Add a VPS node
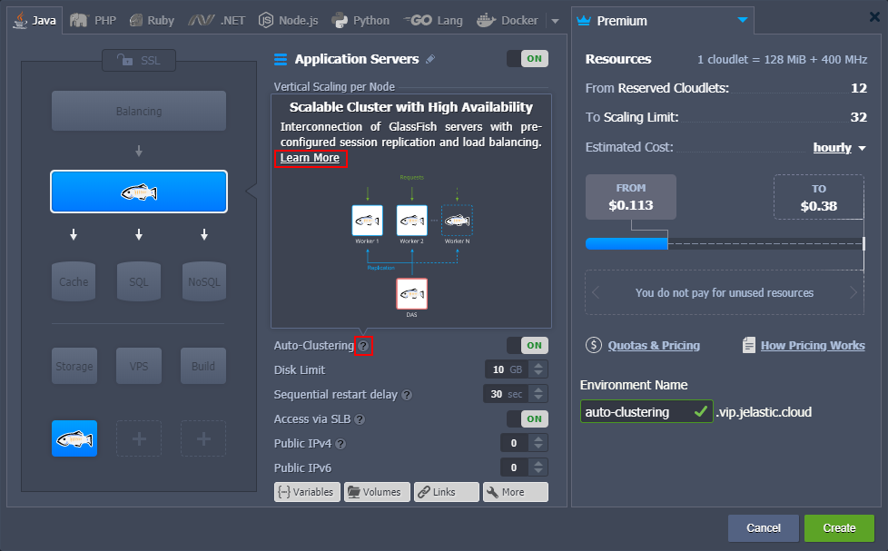 139,366
